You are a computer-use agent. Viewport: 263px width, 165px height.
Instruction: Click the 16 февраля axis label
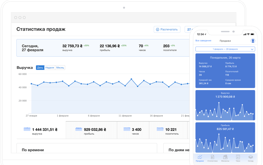[x=156, y=116]
